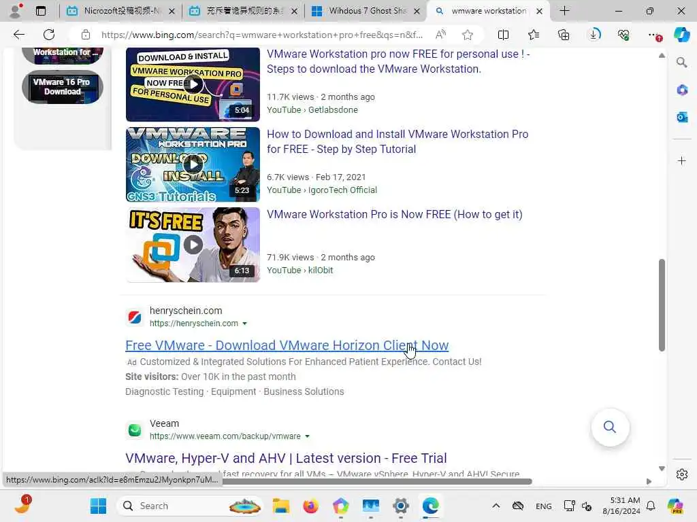Open the Copilot icon in Edge
Screen dimensions: 697x522
tap(682, 35)
